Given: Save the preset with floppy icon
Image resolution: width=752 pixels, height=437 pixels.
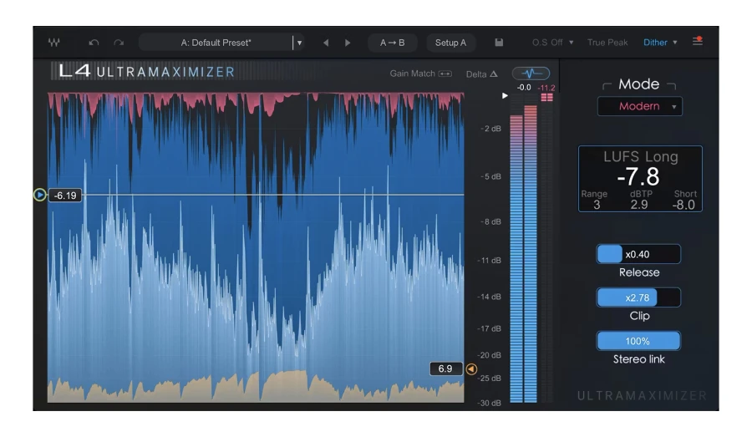Looking at the screenshot, I should pyautogui.click(x=499, y=43).
